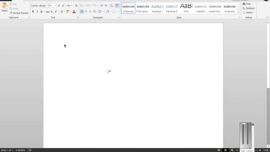Decrease font size with Shrink Font
The image size is (270, 152).
(63, 5)
